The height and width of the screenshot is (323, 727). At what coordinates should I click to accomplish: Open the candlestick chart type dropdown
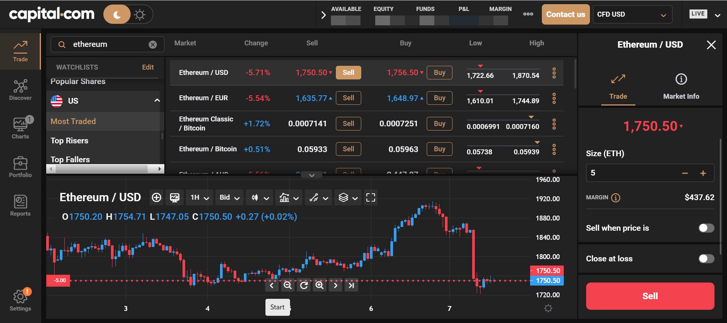tap(259, 197)
